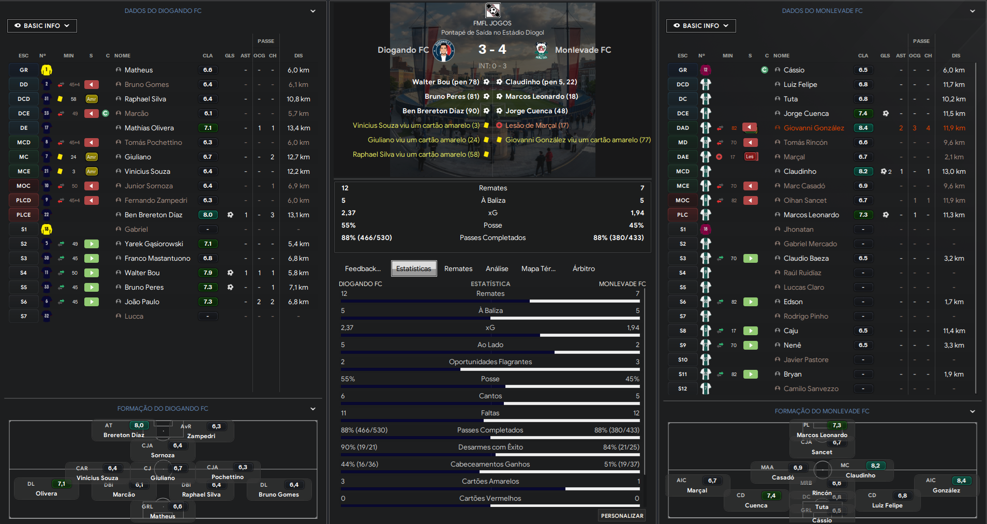Click the Monlevade FC club crest

click(541, 50)
